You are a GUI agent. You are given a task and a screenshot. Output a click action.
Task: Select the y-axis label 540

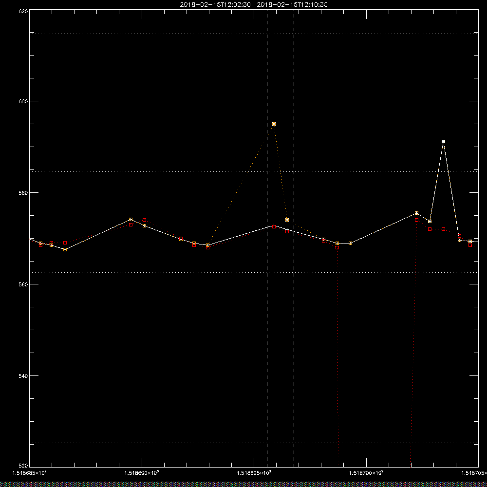click(x=23, y=376)
